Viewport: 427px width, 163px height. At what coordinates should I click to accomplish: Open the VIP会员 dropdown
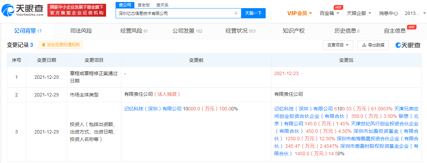point(299,13)
